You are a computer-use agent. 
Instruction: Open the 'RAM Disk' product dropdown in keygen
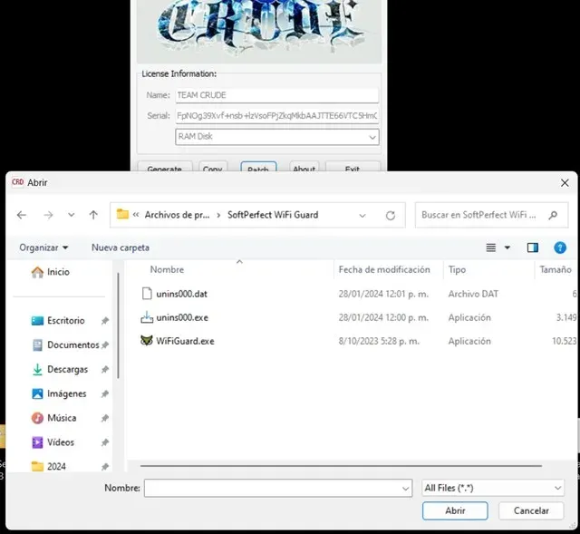point(277,137)
